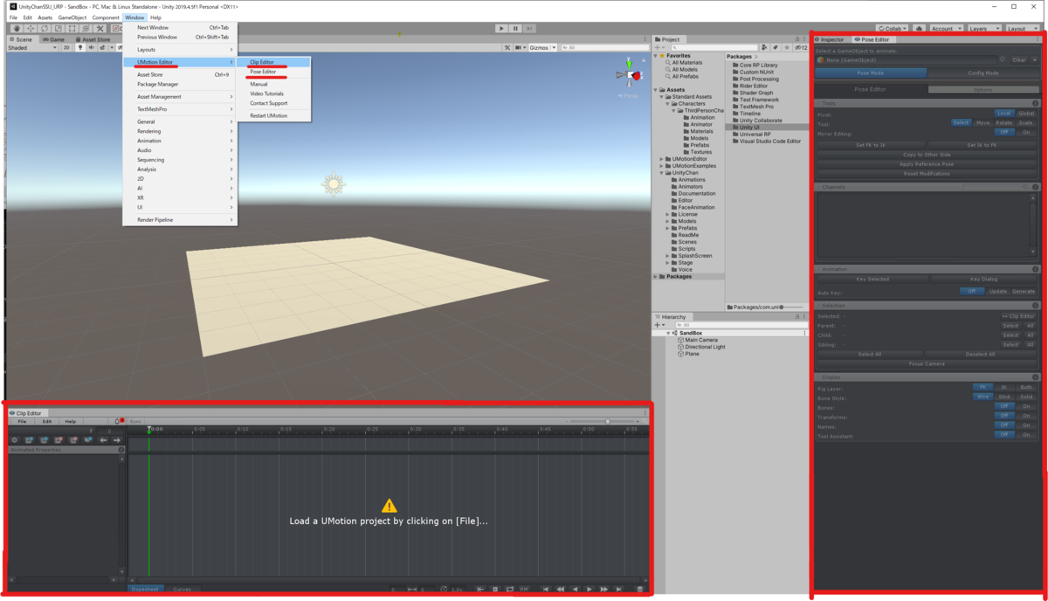Click the Focus Camera button

click(927, 363)
